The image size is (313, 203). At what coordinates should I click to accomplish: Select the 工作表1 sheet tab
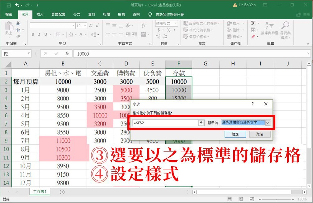40,192
